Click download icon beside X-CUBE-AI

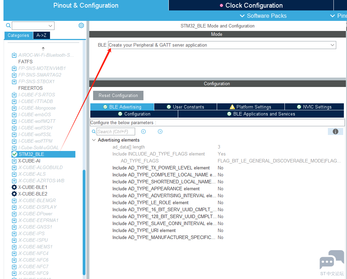tap(14, 161)
